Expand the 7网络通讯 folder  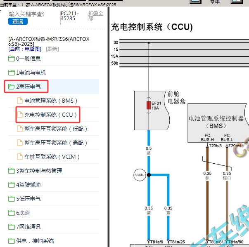pyautogui.click(x=28, y=227)
